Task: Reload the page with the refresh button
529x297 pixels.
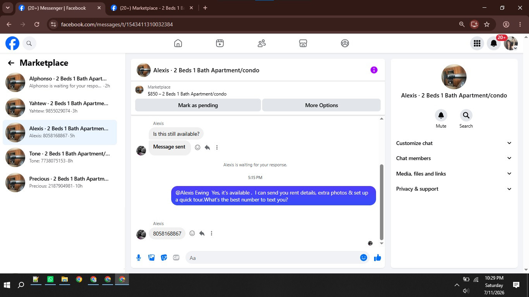Action: click(37, 24)
